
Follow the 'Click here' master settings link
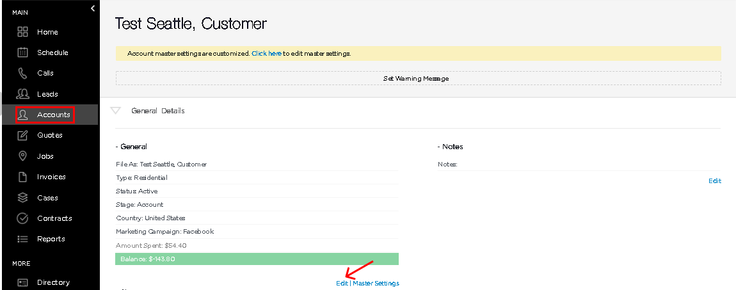[x=266, y=54]
